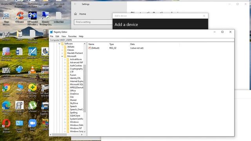
Task: Close the Add a device dialog
Action: (204, 16)
